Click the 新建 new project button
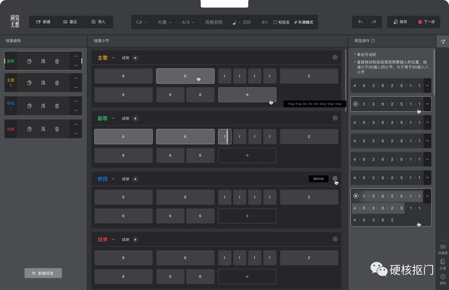The height and width of the screenshot is (290, 449). pos(43,22)
